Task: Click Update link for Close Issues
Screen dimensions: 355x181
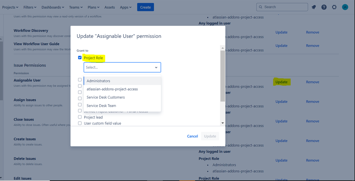Action: pos(281,121)
